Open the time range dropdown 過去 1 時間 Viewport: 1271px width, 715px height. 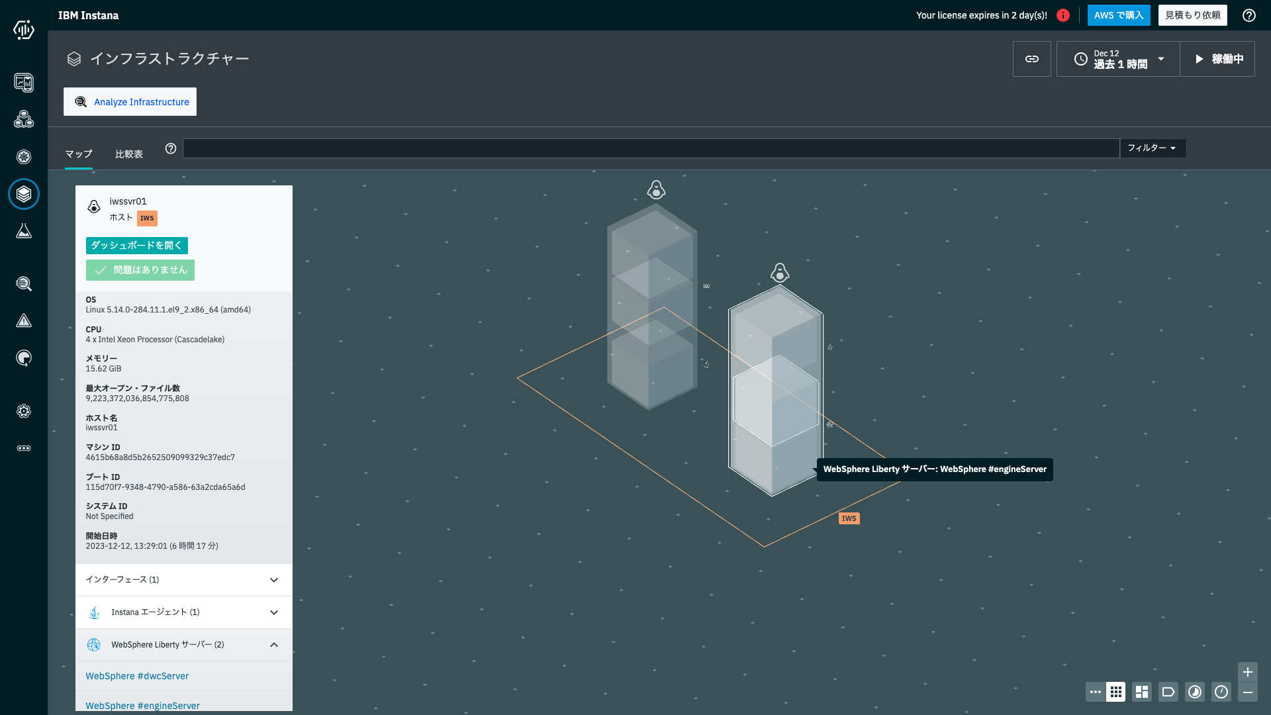tap(1118, 59)
